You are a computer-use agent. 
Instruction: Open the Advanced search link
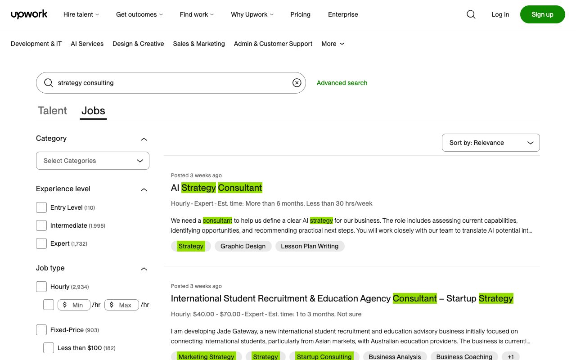(x=342, y=83)
